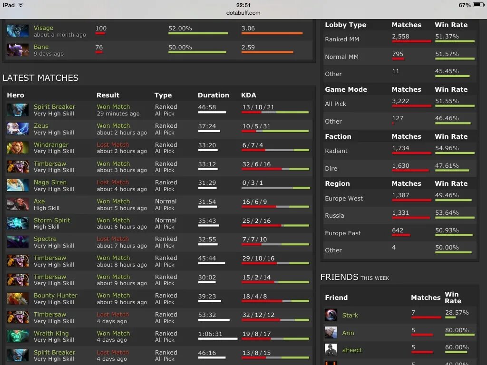The width and height of the screenshot is (487, 365).
Task: Open Zeus Won Match result link
Action: 113,125
